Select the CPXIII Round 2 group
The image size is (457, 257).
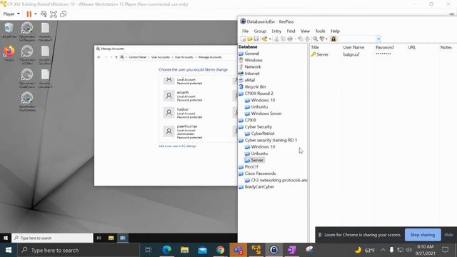(x=258, y=94)
